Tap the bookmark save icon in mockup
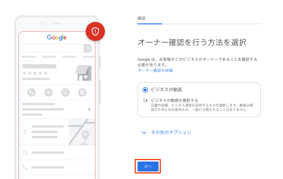Screen dimensions: 283x179 [65, 92]
